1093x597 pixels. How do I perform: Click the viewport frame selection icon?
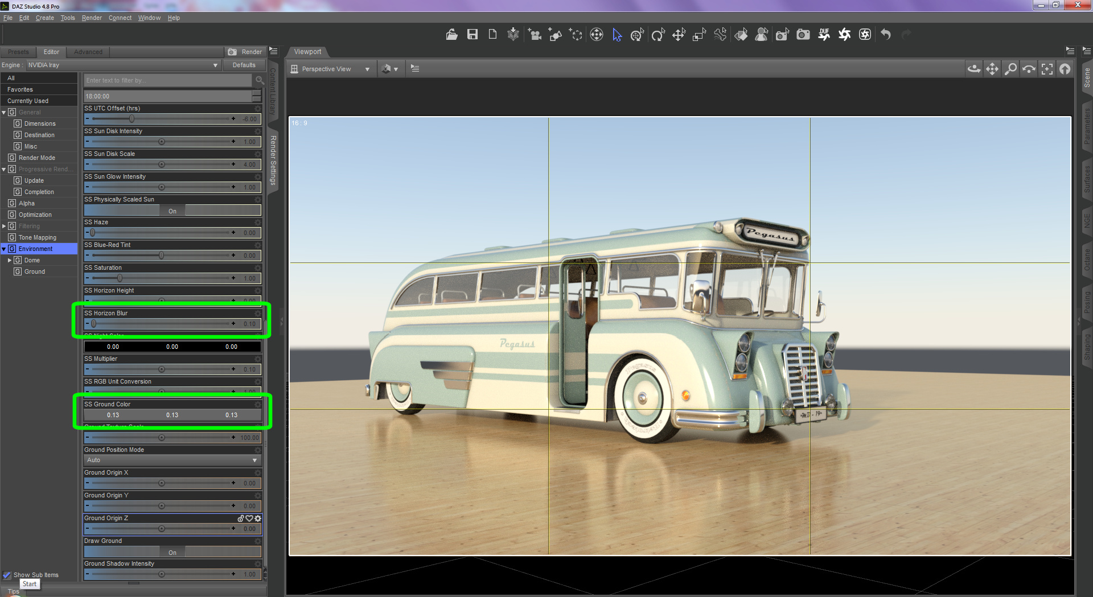click(1047, 69)
